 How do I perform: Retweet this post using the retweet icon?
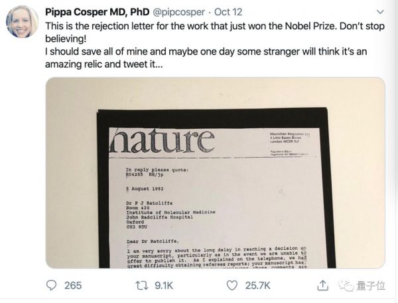tap(141, 285)
